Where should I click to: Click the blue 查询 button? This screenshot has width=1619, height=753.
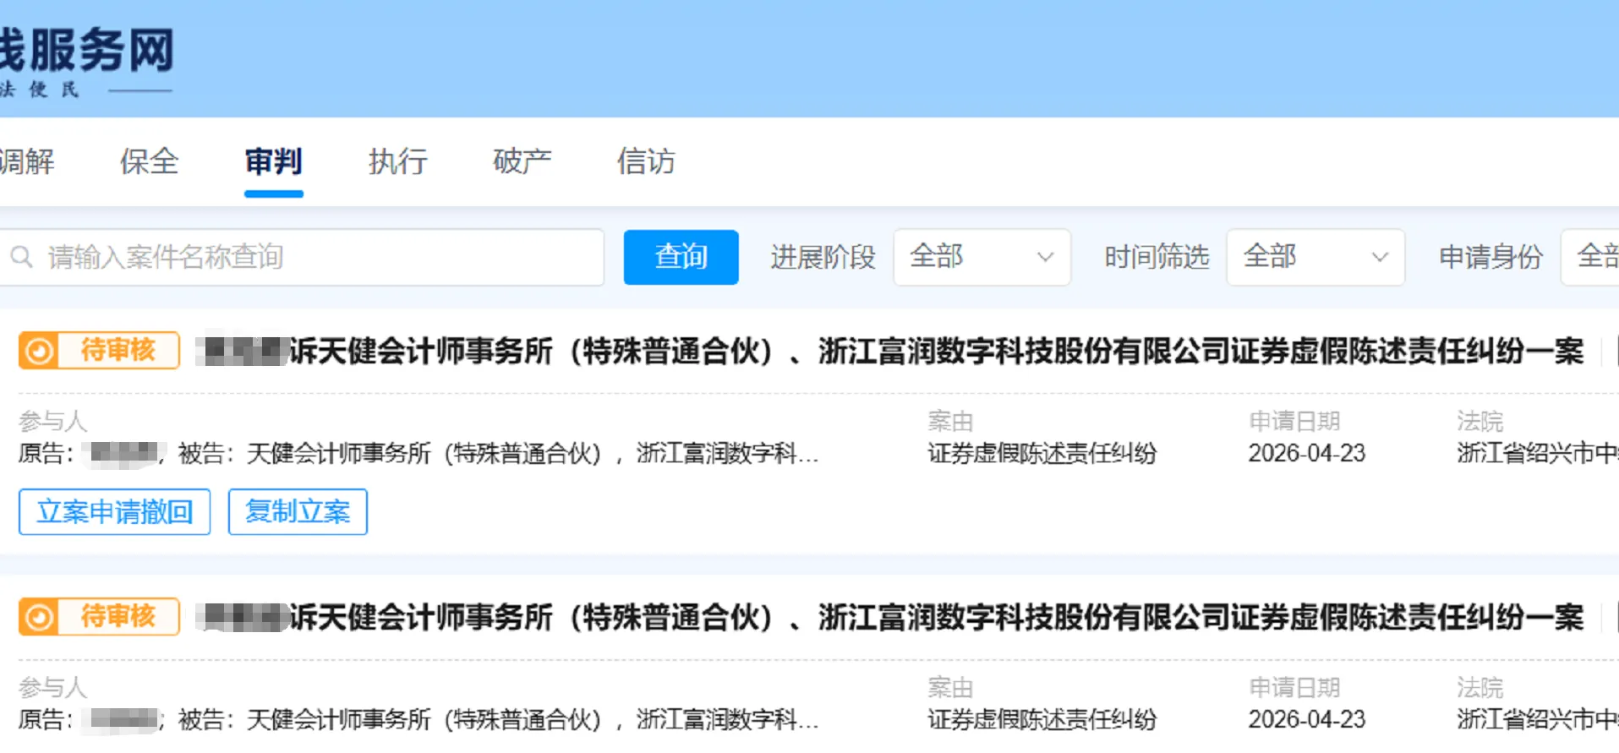(681, 257)
